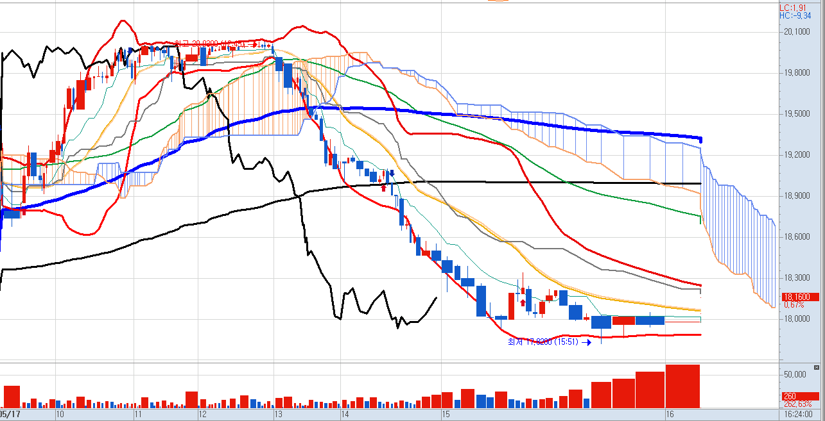Close the volume pane with its small X icon
825x421 pixels.
(x=817, y=368)
